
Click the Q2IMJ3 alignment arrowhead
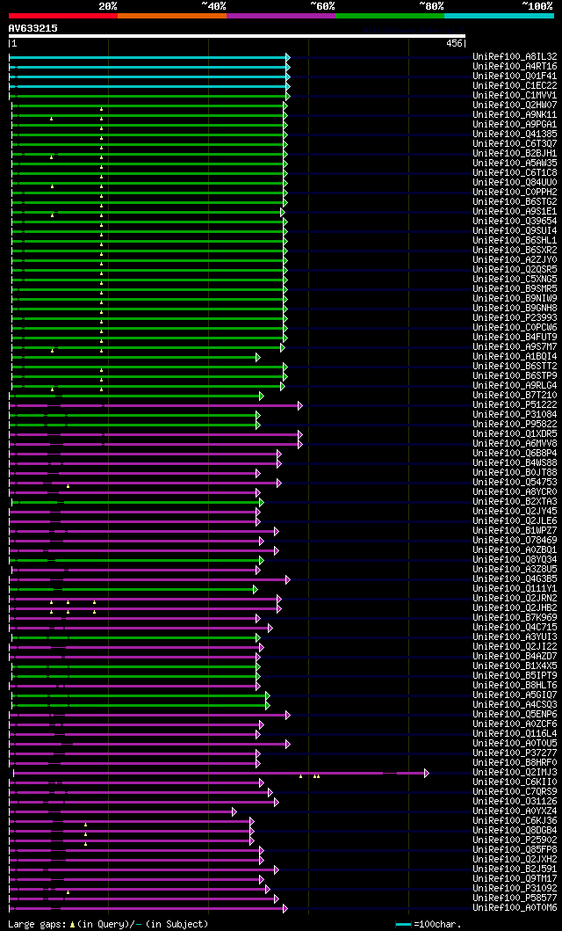(426, 773)
